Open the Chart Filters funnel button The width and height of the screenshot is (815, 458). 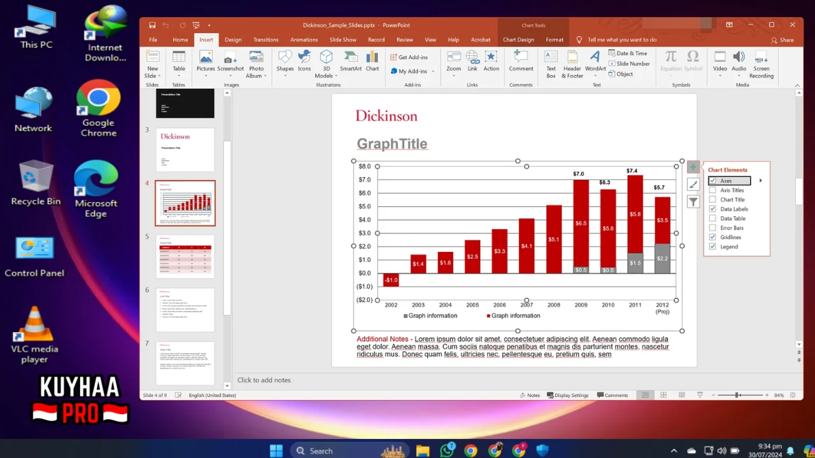click(x=693, y=202)
